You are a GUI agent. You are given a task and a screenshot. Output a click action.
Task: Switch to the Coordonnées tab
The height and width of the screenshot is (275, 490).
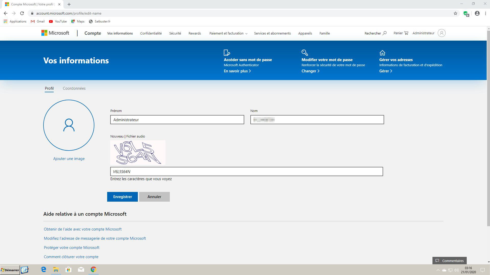point(74,88)
